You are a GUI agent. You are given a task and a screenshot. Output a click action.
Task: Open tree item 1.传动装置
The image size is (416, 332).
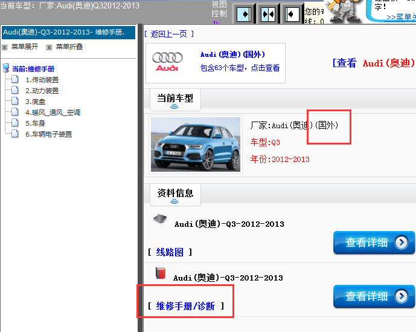[42, 80]
